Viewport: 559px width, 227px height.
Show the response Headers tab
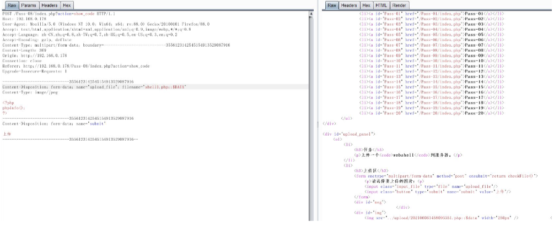[x=348, y=5]
